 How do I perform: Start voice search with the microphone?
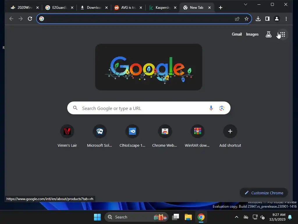point(211,108)
